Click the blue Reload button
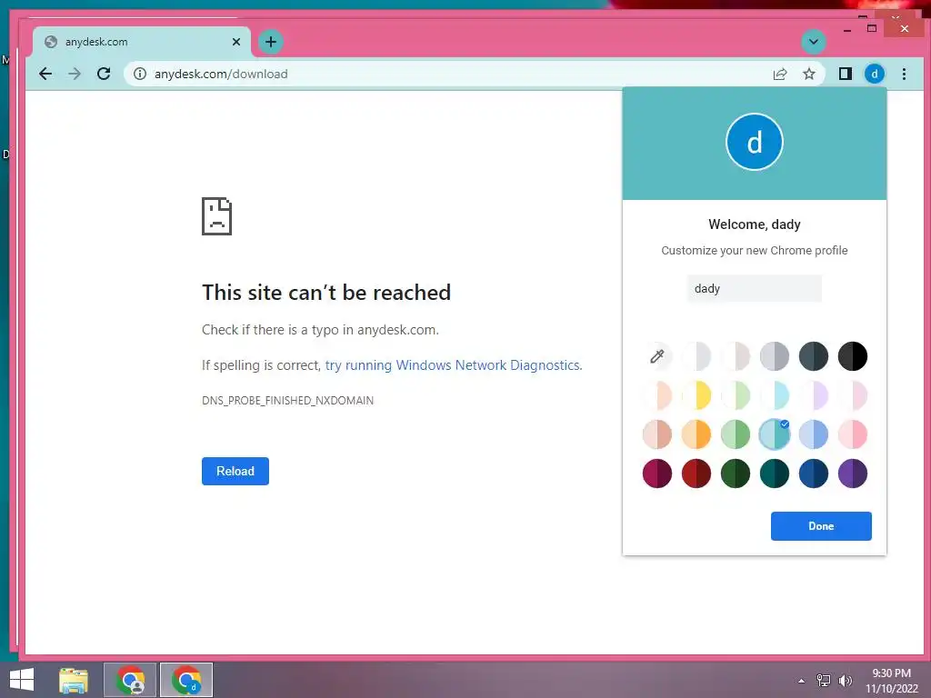 235,471
